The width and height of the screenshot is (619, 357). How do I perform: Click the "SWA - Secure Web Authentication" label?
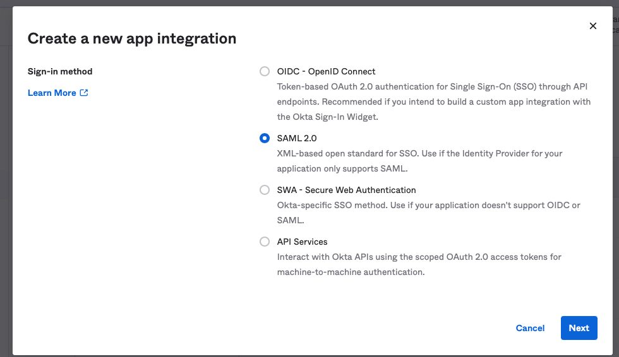click(346, 190)
